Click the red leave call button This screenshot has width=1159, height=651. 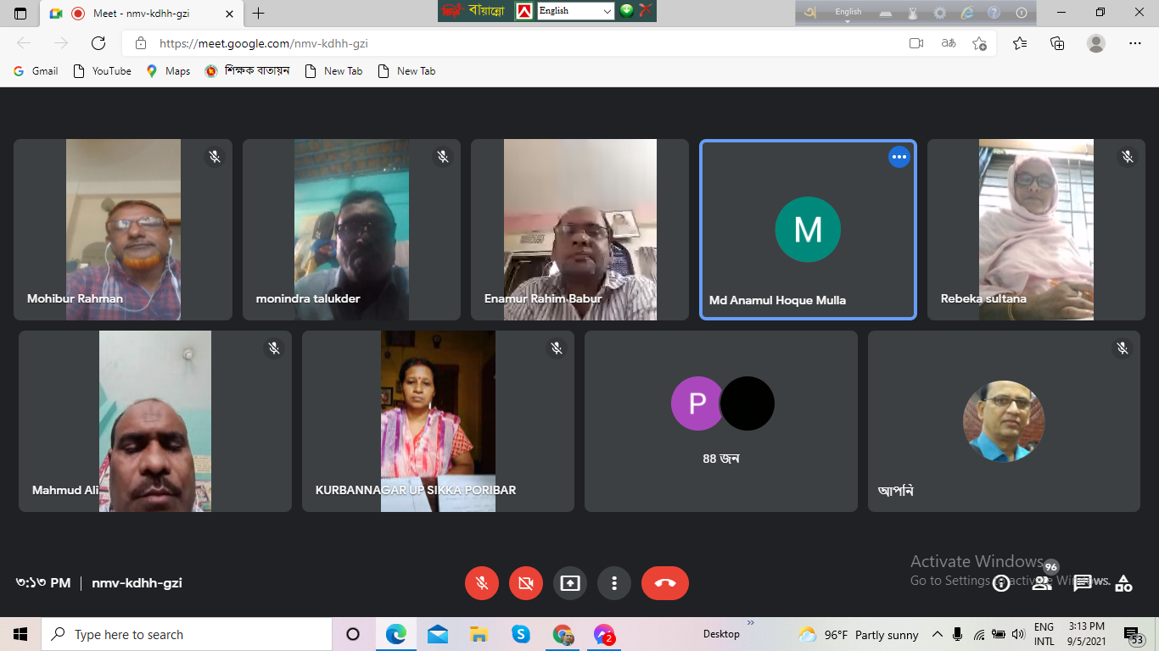(x=665, y=583)
